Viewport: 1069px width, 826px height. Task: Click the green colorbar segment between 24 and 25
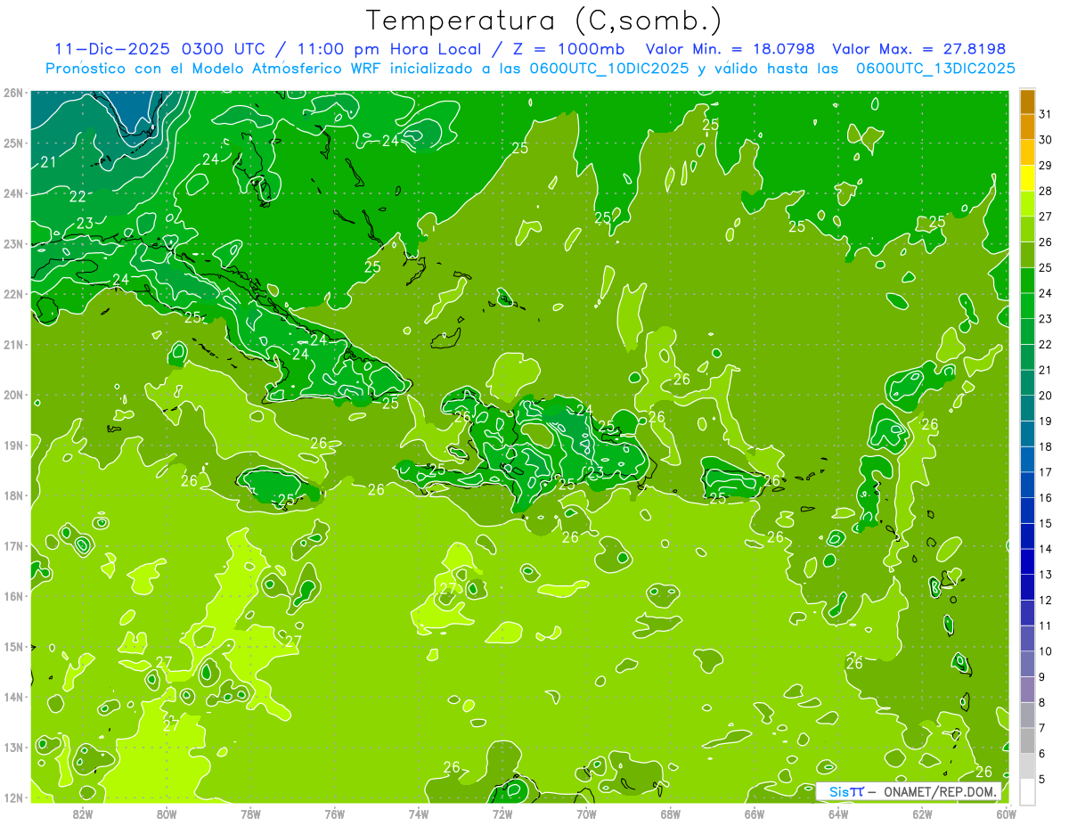click(1027, 281)
